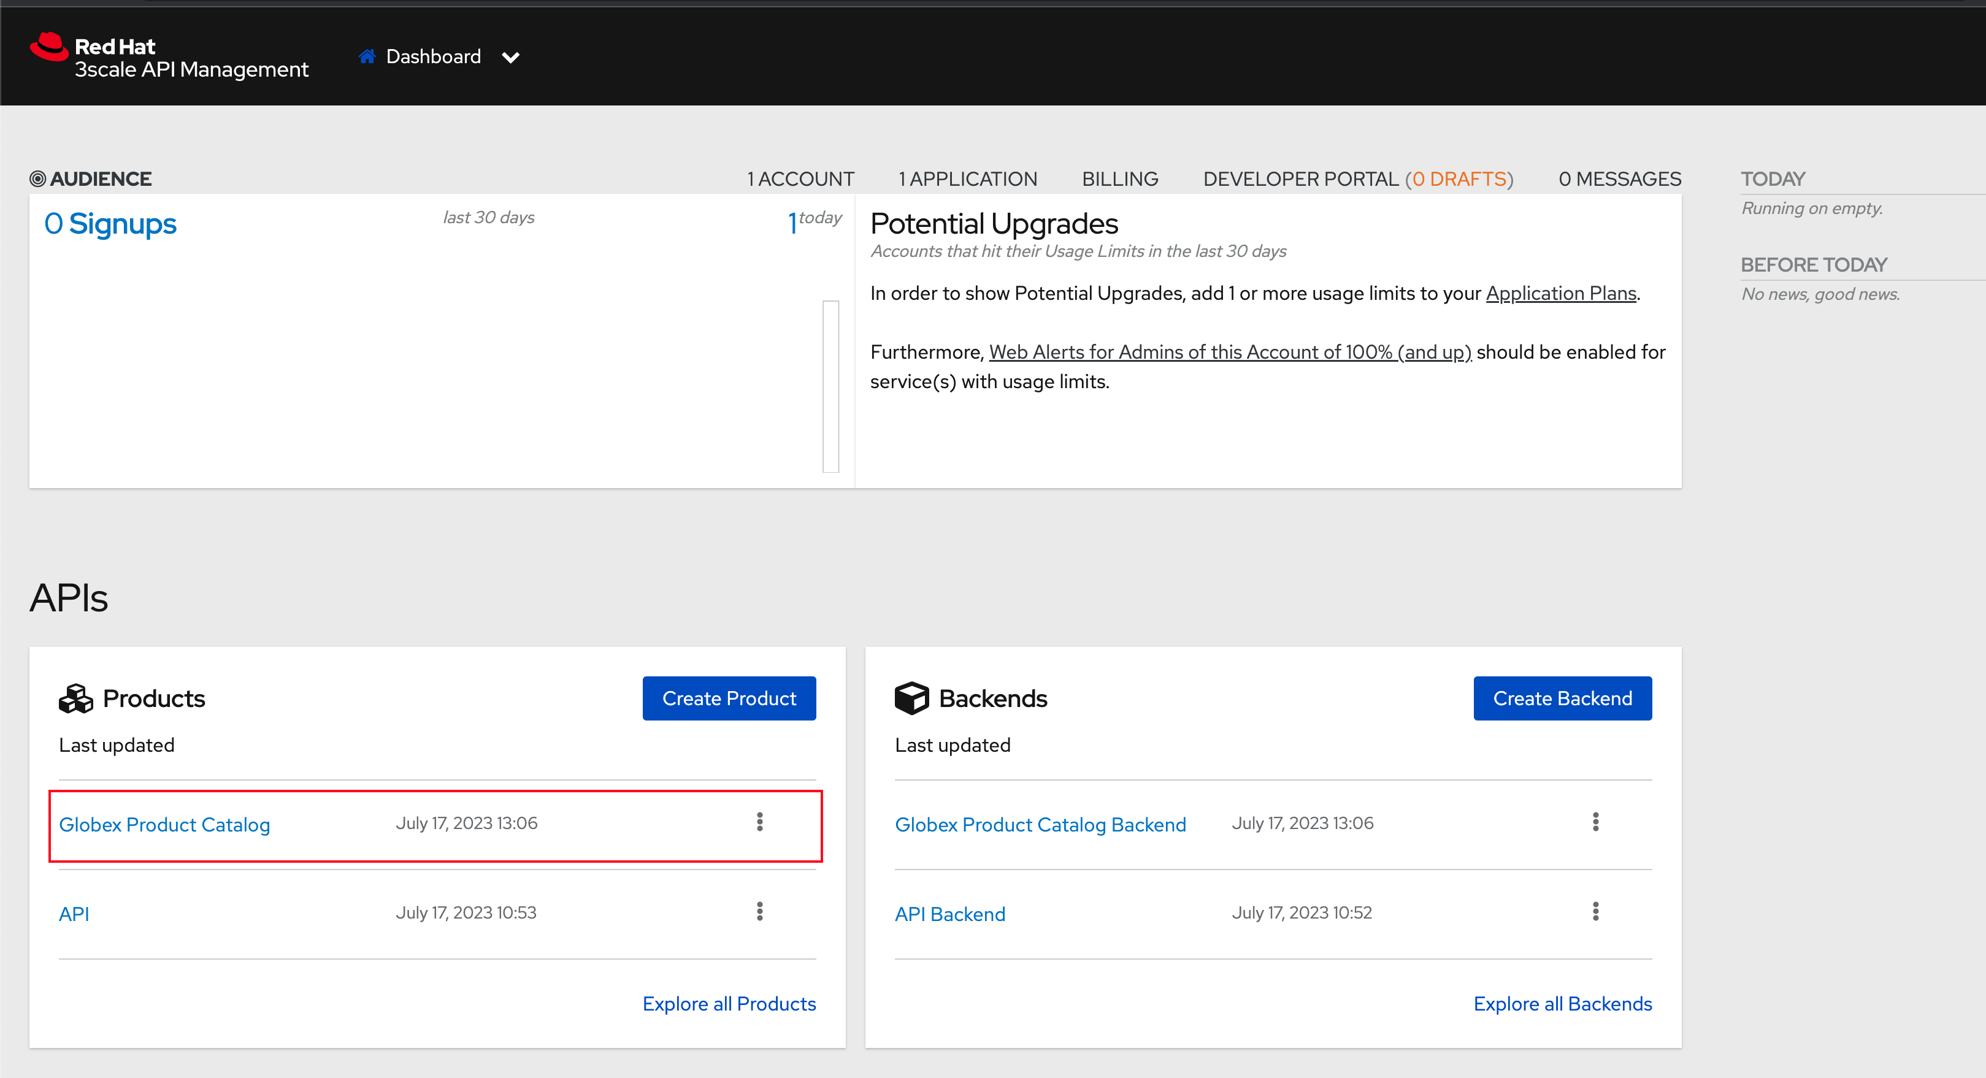This screenshot has width=1986, height=1078.
Task: Open the API Backend link
Action: (x=950, y=914)
